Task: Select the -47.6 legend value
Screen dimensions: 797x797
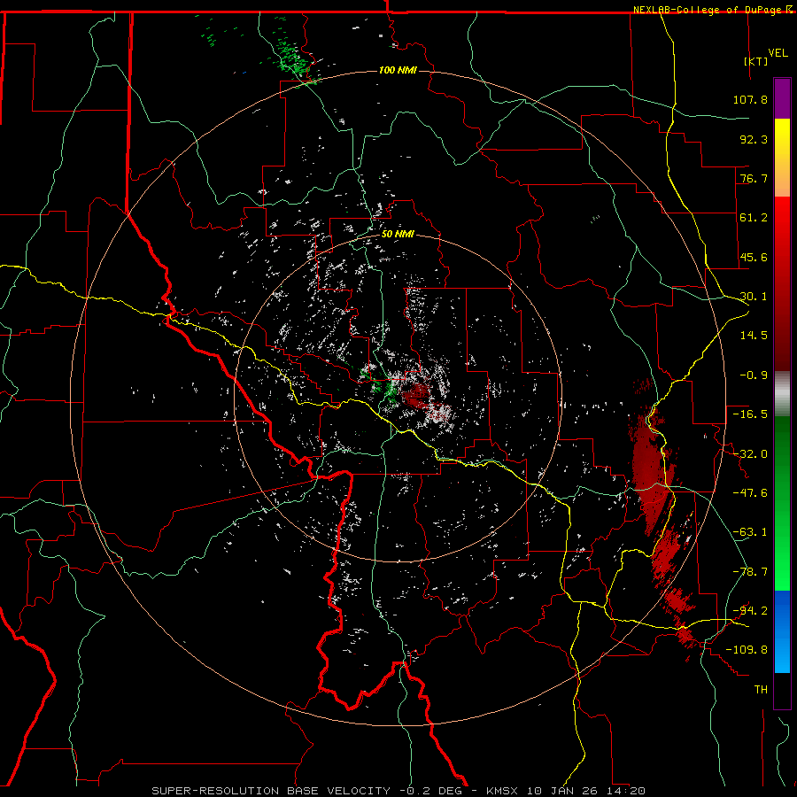Action: click(750, 493)
